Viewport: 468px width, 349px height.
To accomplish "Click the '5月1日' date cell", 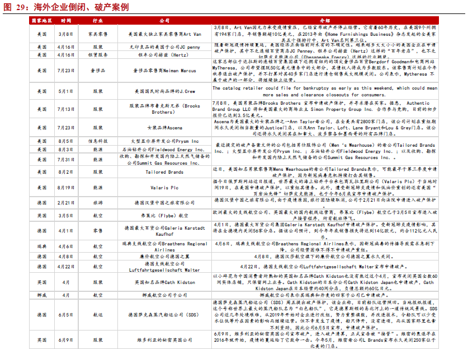I will [66, 91].
